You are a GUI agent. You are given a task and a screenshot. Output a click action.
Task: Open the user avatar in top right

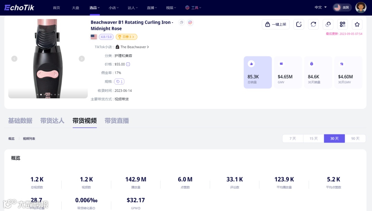tap(361, 7)
